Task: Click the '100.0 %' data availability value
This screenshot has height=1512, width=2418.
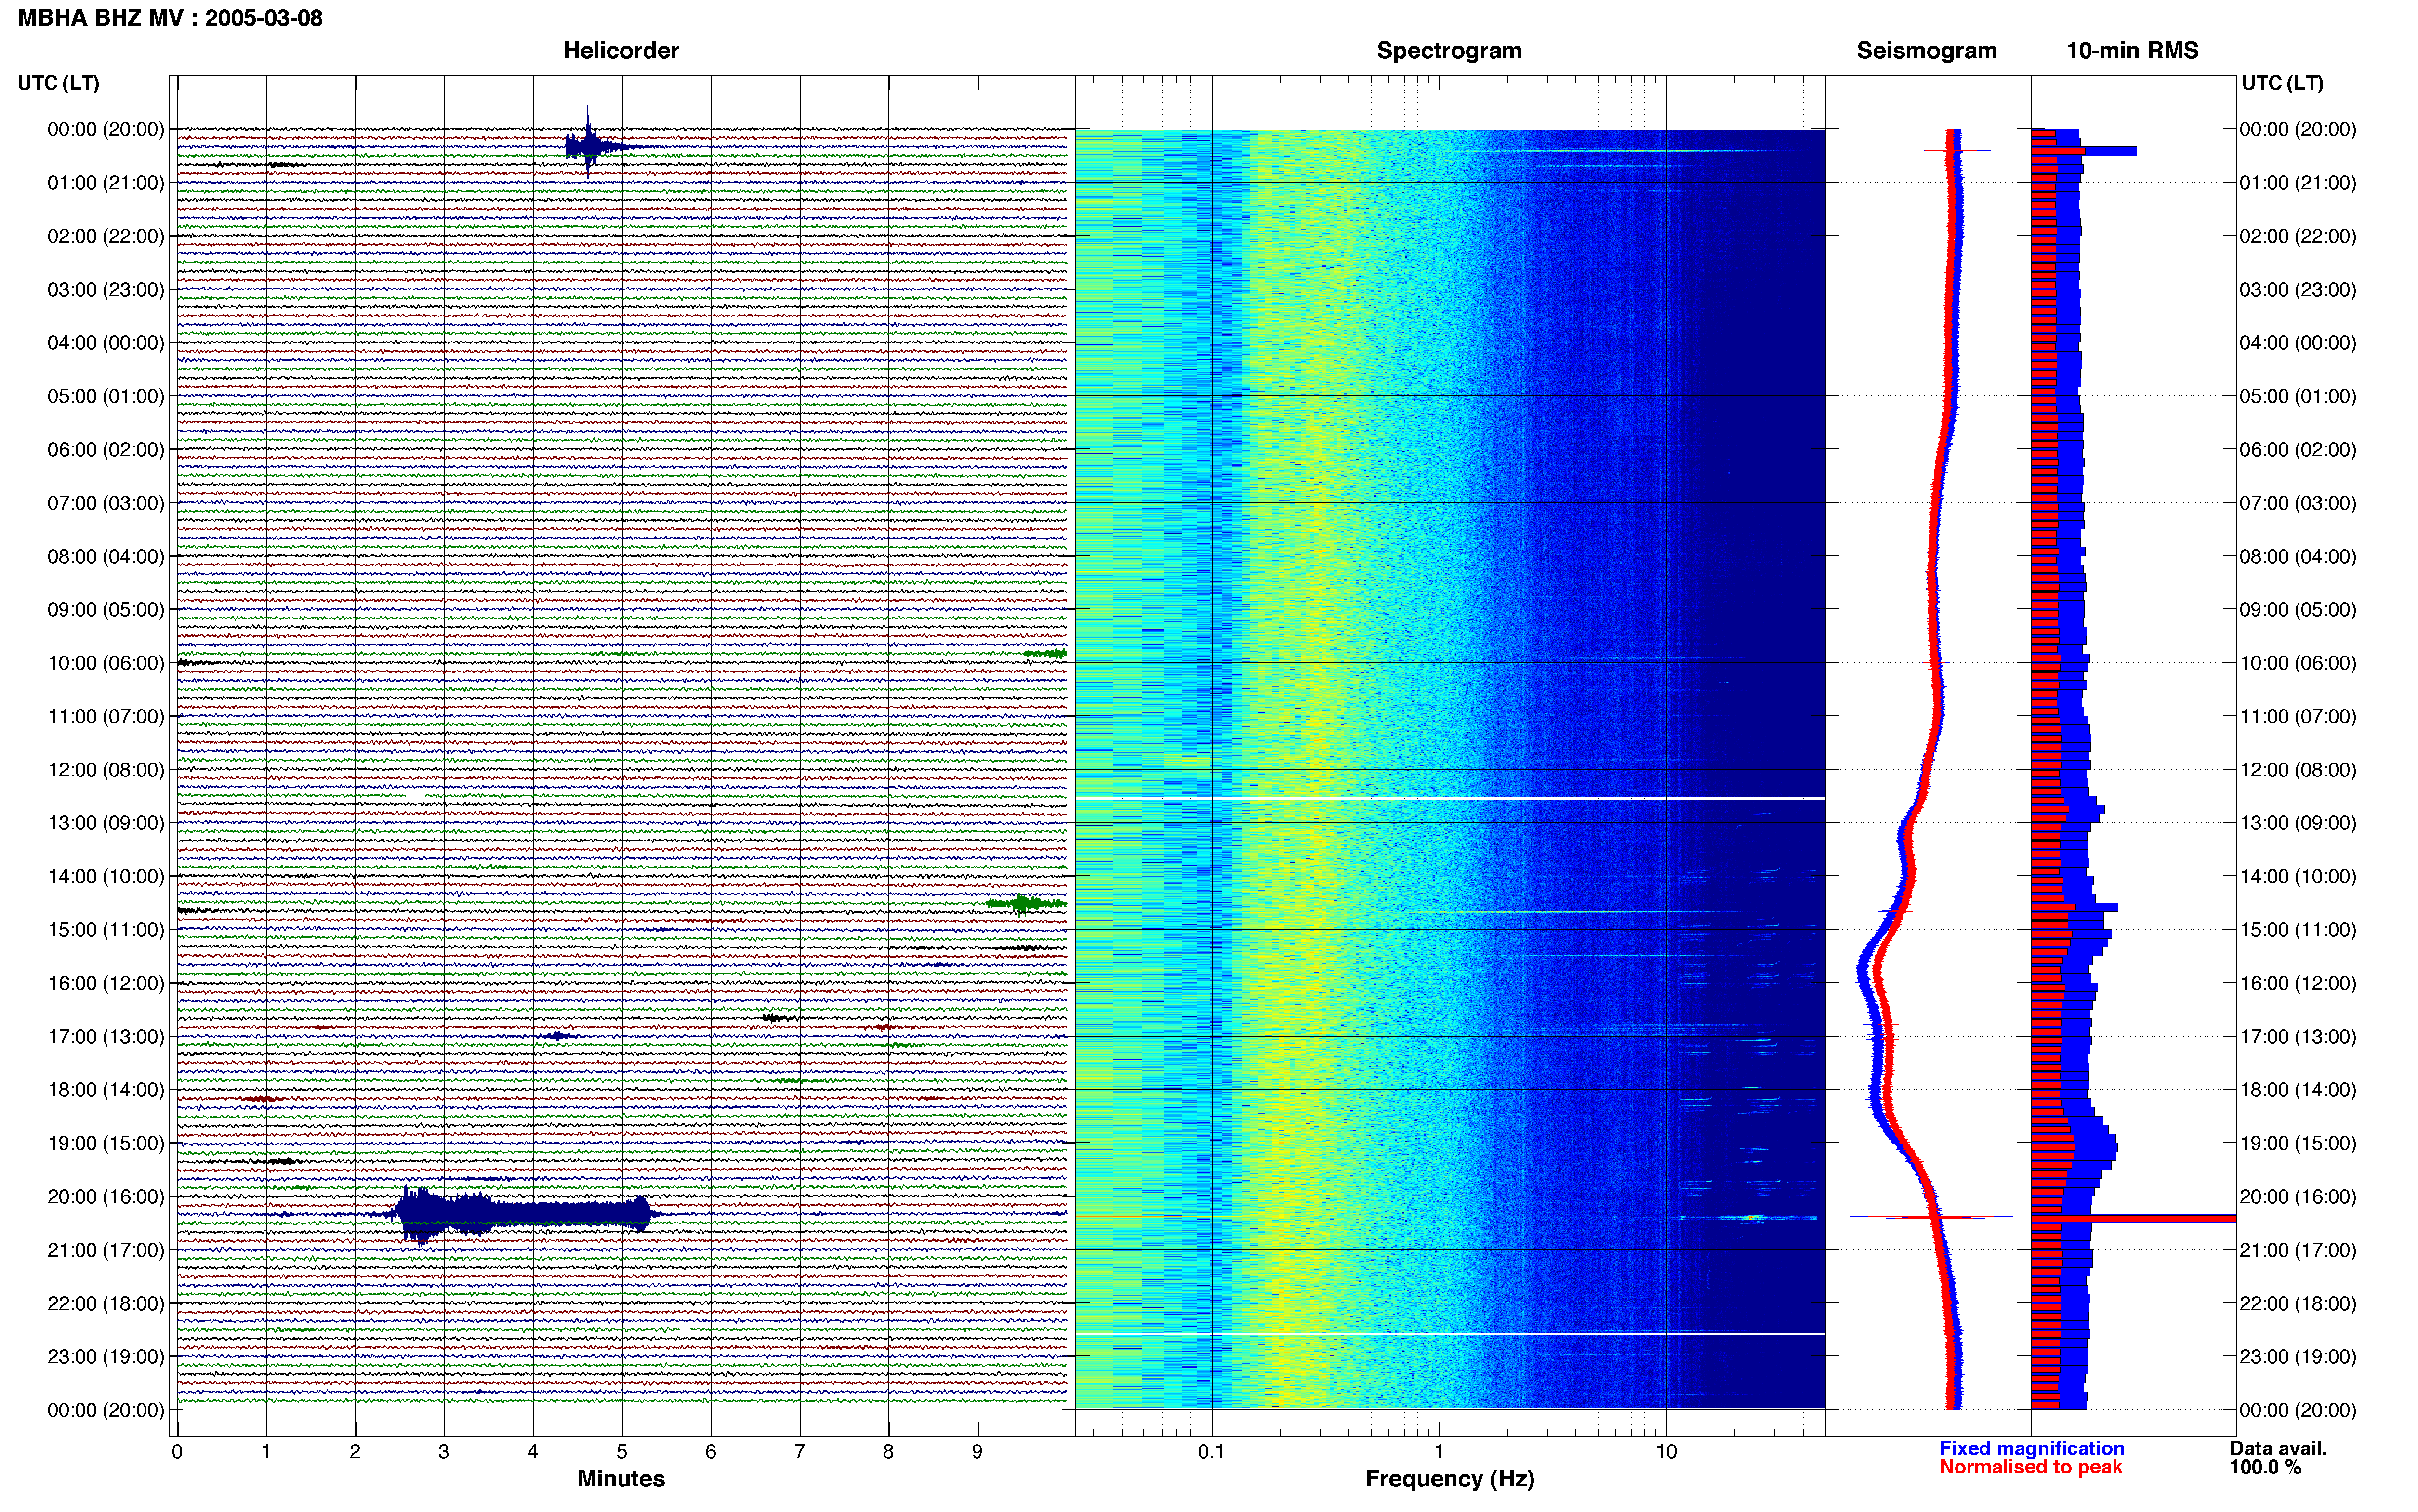Action: tap(2265, 1468)
